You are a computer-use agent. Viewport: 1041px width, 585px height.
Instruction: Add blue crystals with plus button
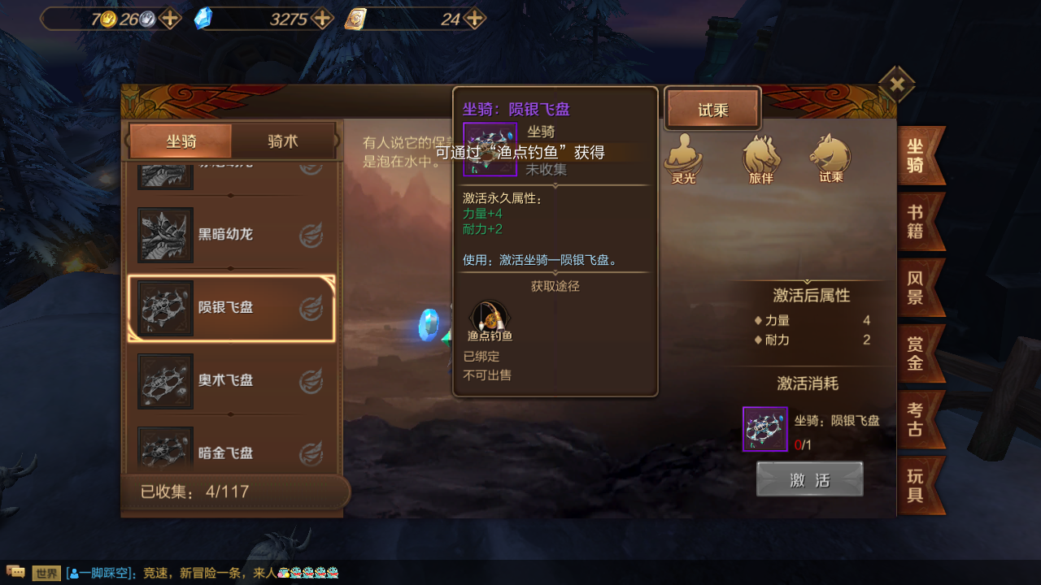[x=323, y=19]
